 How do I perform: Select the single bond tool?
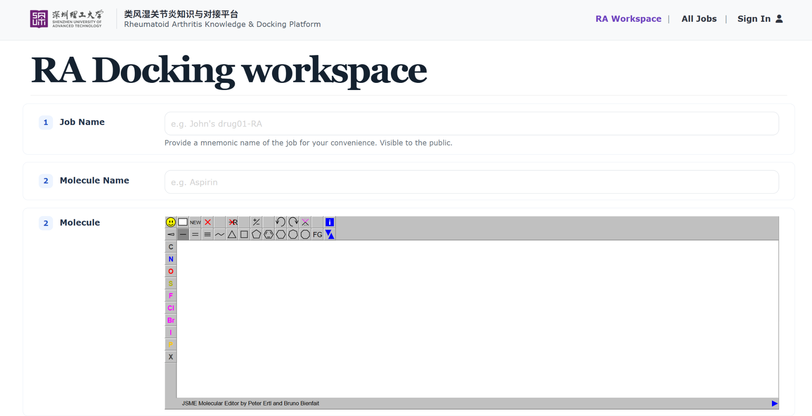tap(183, 234)
